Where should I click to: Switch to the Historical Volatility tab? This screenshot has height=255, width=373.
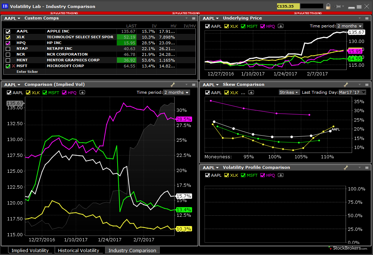point(78,250)
